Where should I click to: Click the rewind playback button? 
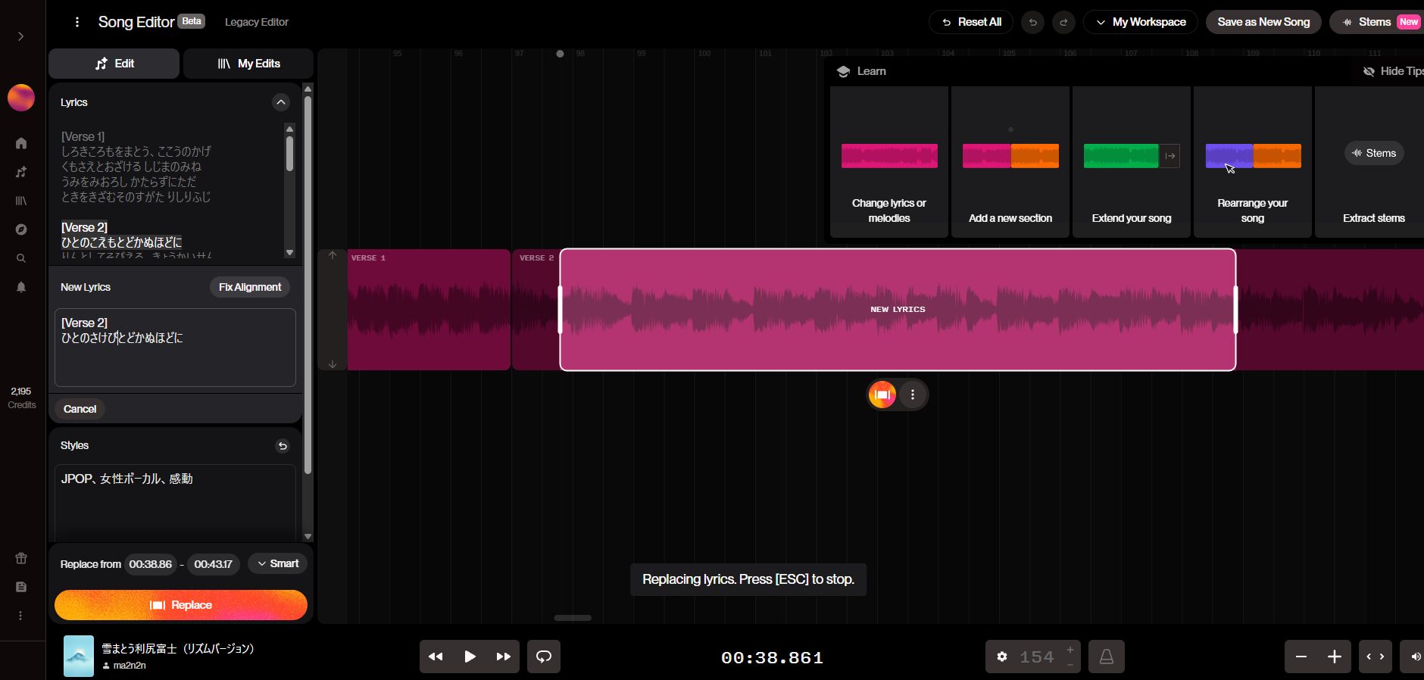(436, 657)
